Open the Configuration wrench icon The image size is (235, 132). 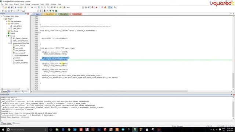pyautogui.click(x=115, y=7)
